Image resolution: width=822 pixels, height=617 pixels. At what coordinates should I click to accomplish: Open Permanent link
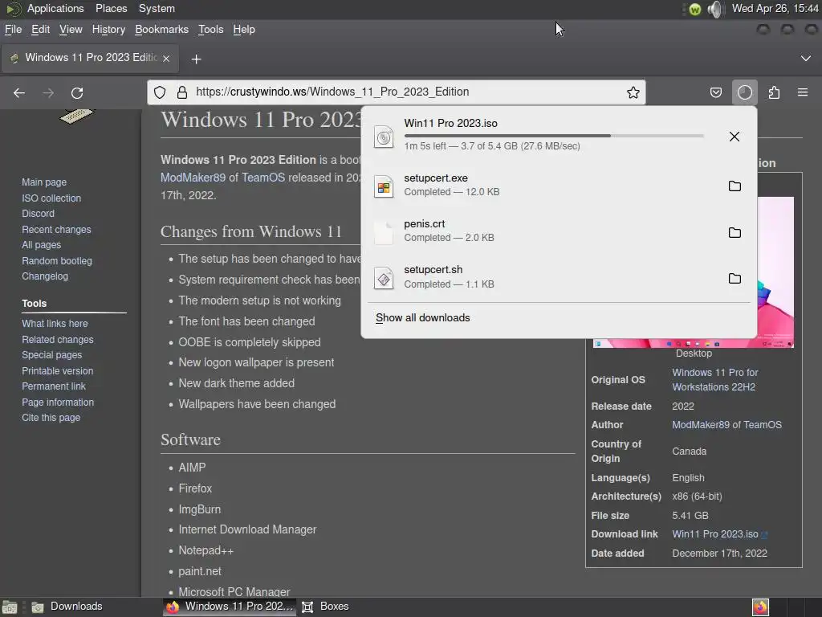click(54, 386)
